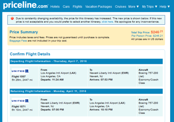Open the Baggage Fees link

(x=18, y=41)
